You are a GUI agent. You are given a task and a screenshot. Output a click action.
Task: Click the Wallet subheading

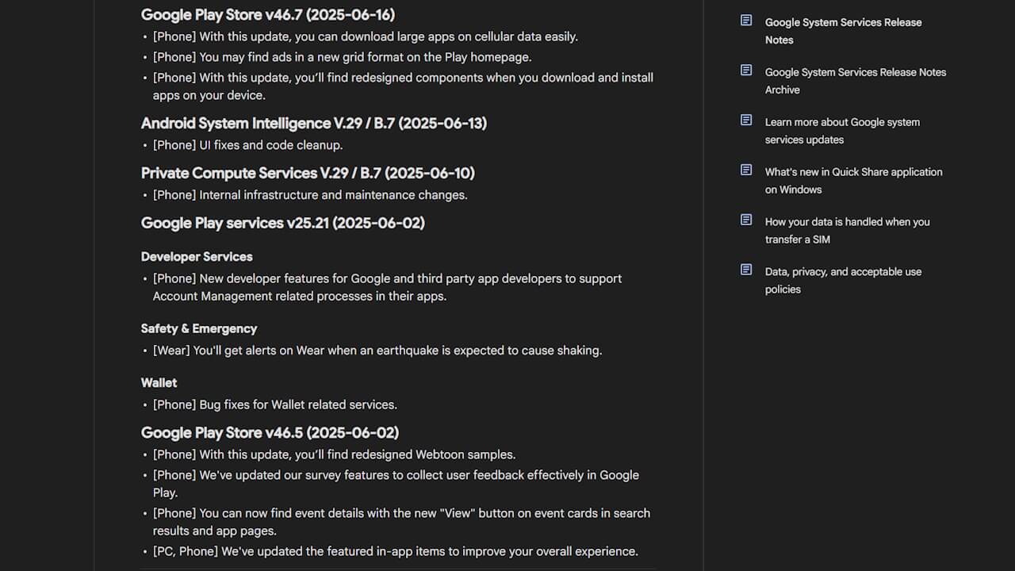point(159,382)
